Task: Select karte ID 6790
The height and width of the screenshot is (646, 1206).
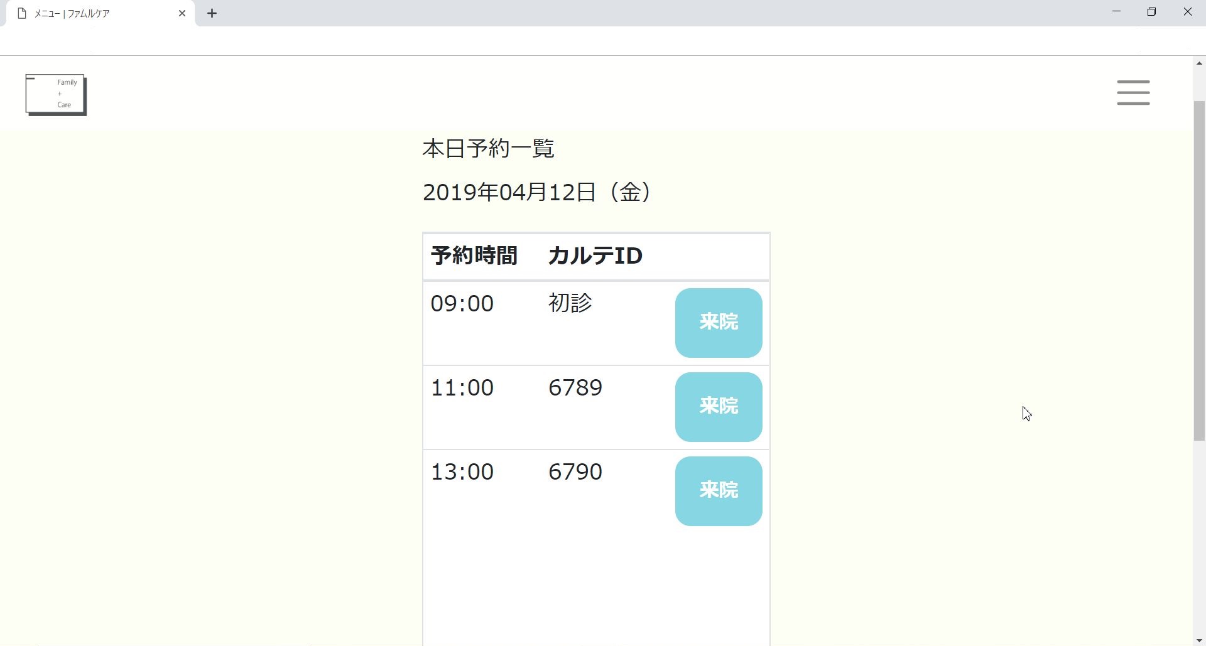Action: (575, 471)
